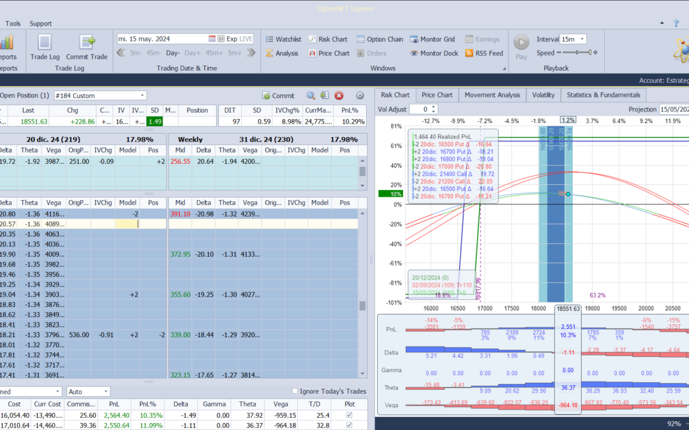Click the Mid price 355.60 cell
Image resolution: width=689 pixels, height=430 pixels.
(x=180, y=294)
